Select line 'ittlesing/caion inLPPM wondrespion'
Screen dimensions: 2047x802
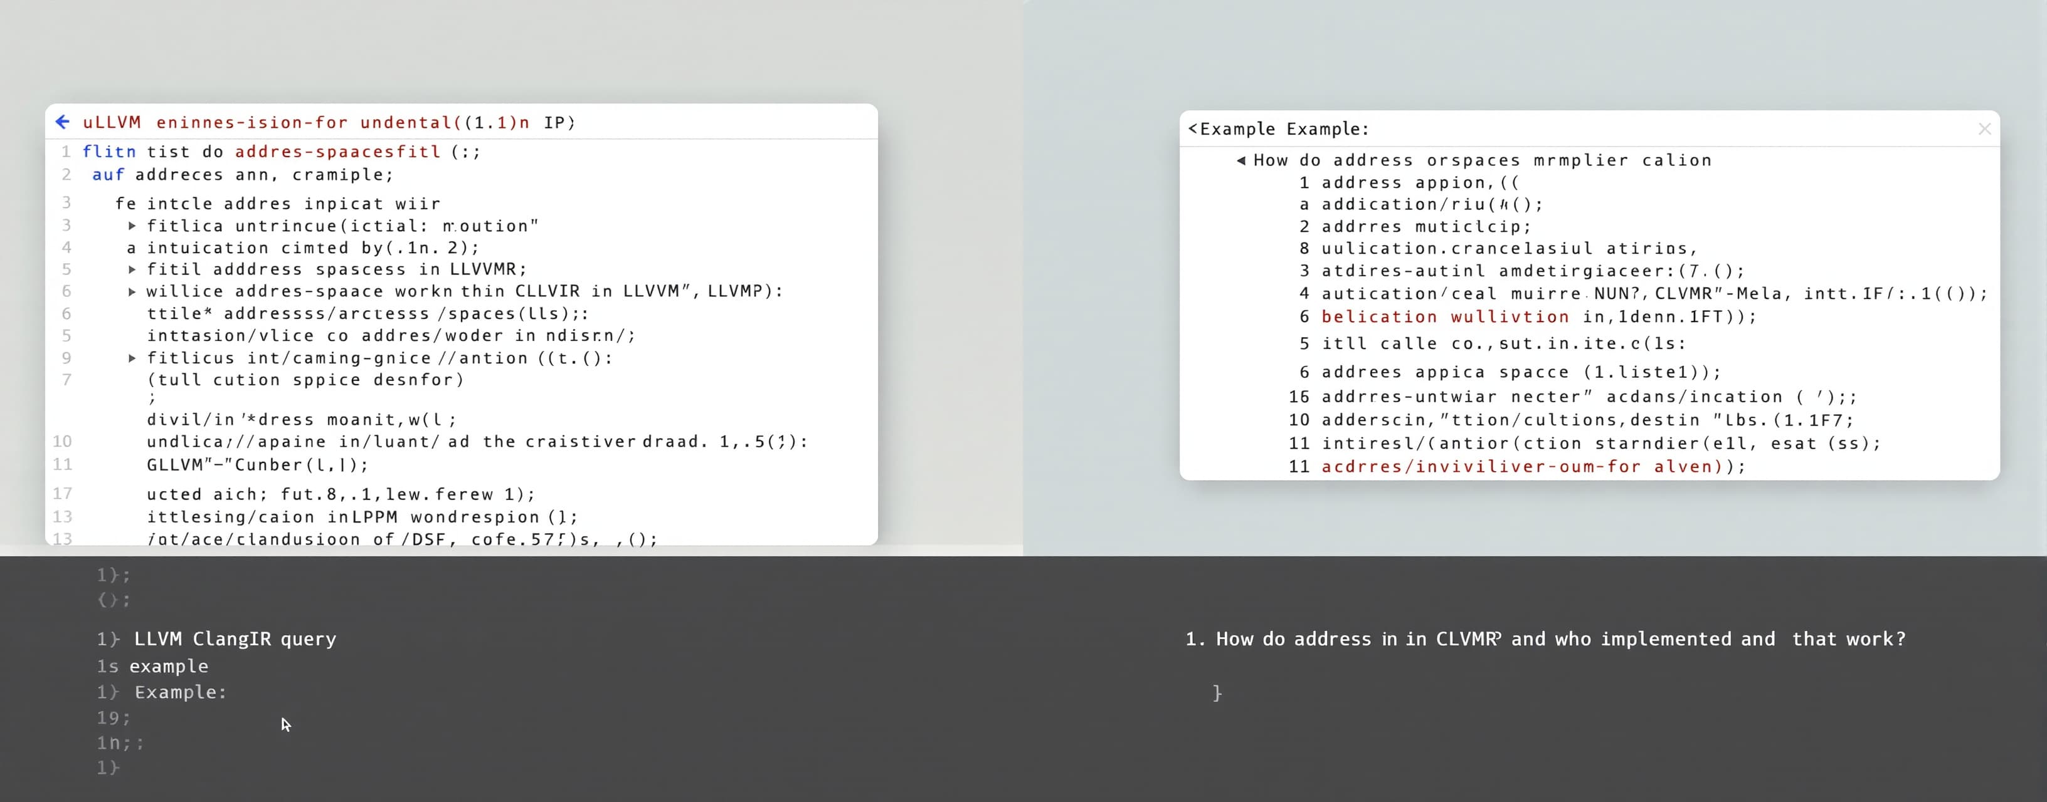pos(362,518)
